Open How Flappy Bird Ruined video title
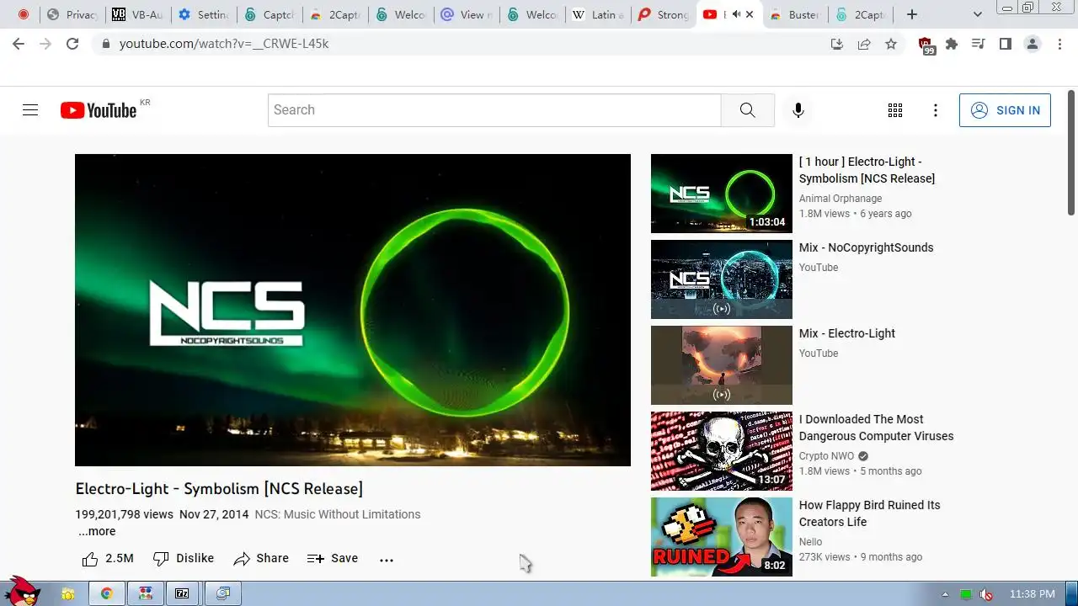1078x606 pixels. coord(870,513)
